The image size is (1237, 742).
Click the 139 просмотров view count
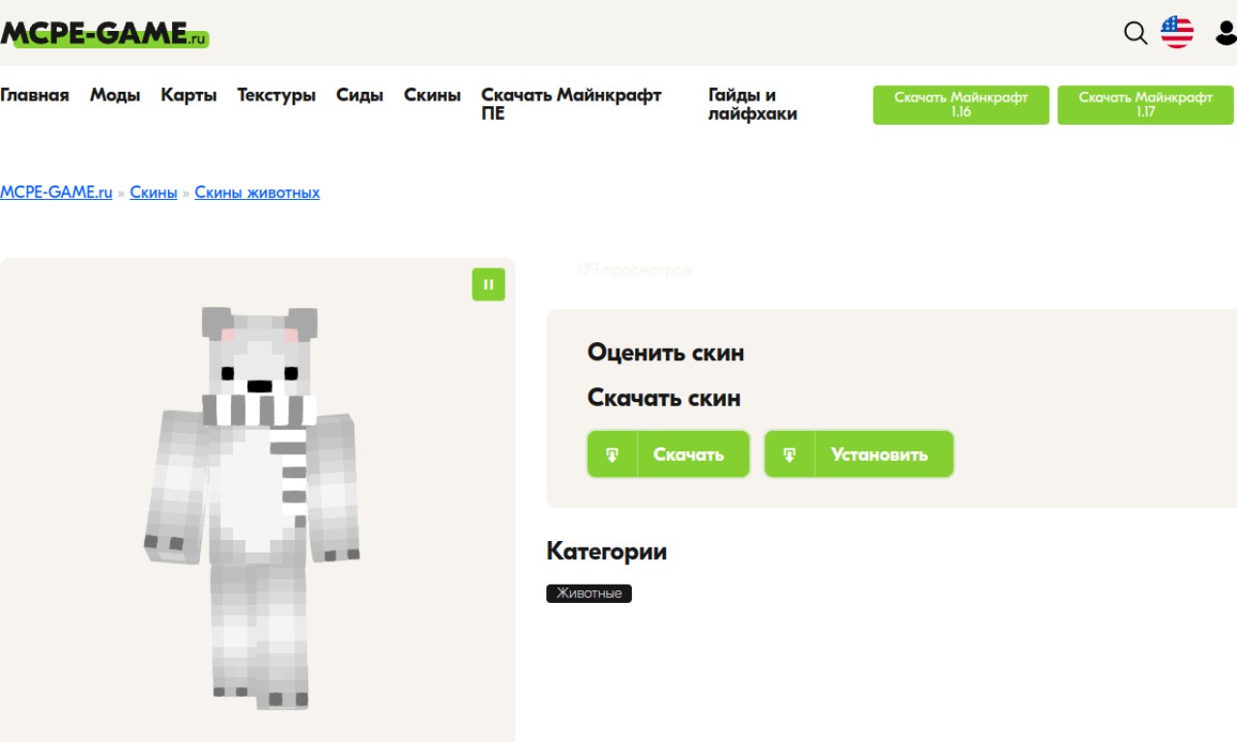pyautogui.click(x=634, y=270)
